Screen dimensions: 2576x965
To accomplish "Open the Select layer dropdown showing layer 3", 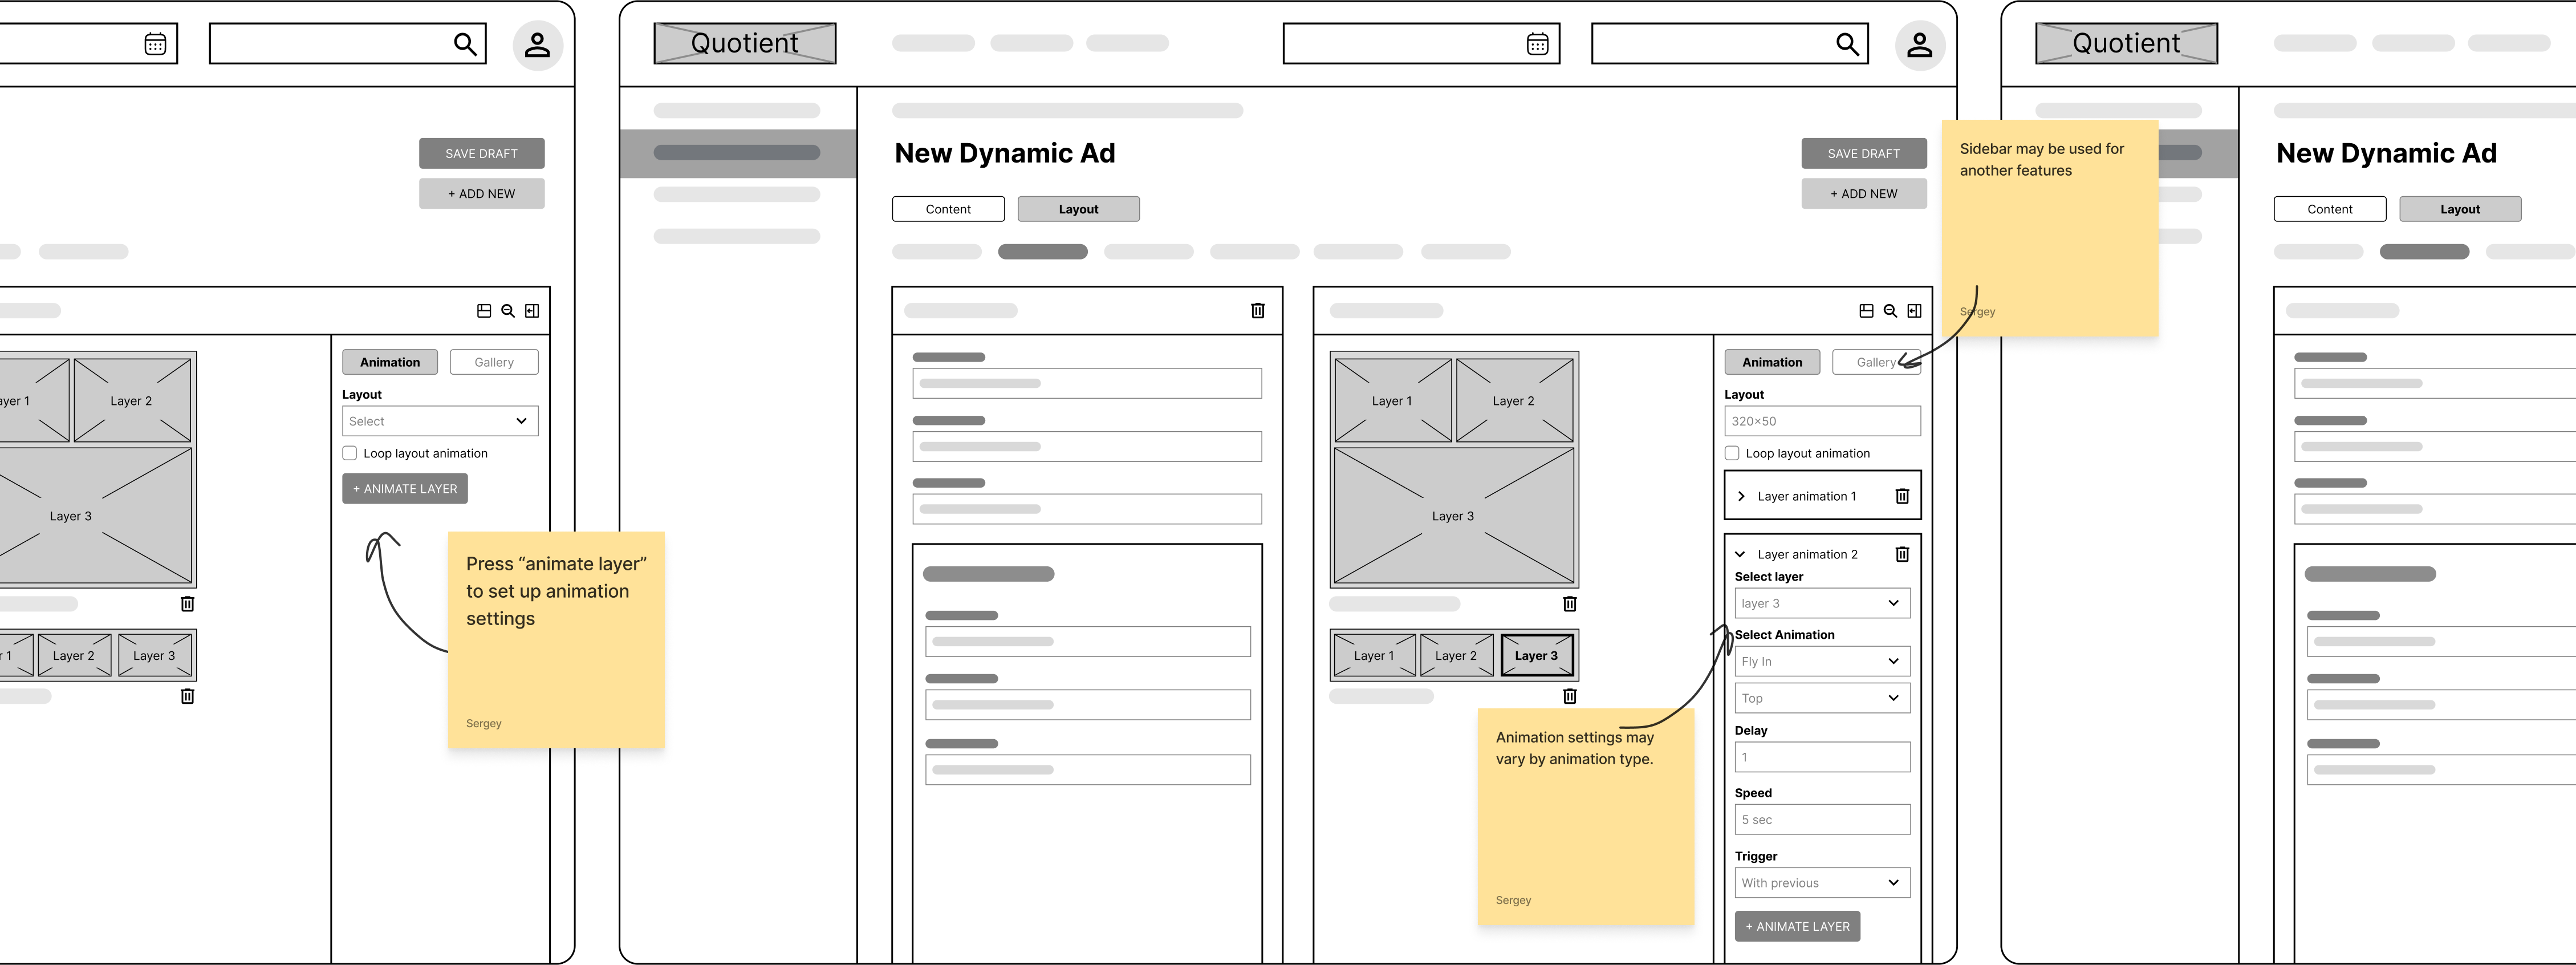I will [x=1822, y=603].
